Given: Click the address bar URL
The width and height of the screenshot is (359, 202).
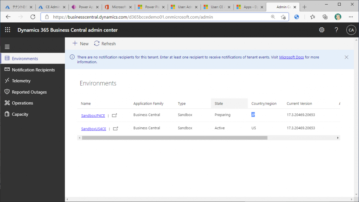Looking at the screenshot, I should tap(133, 17).
